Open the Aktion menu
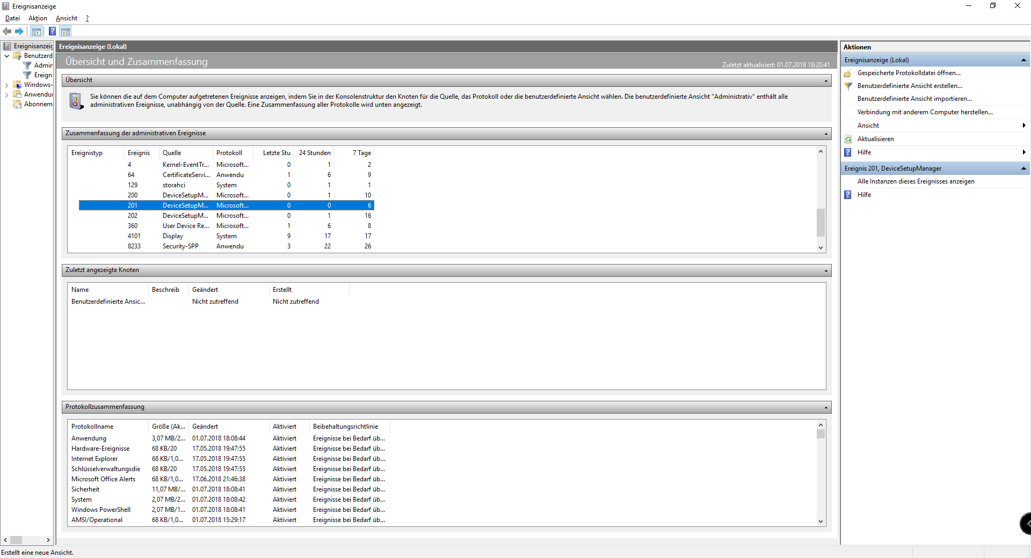Image resolution: width=1031 pixels, height=558 pixels. [x=38, y=18]
